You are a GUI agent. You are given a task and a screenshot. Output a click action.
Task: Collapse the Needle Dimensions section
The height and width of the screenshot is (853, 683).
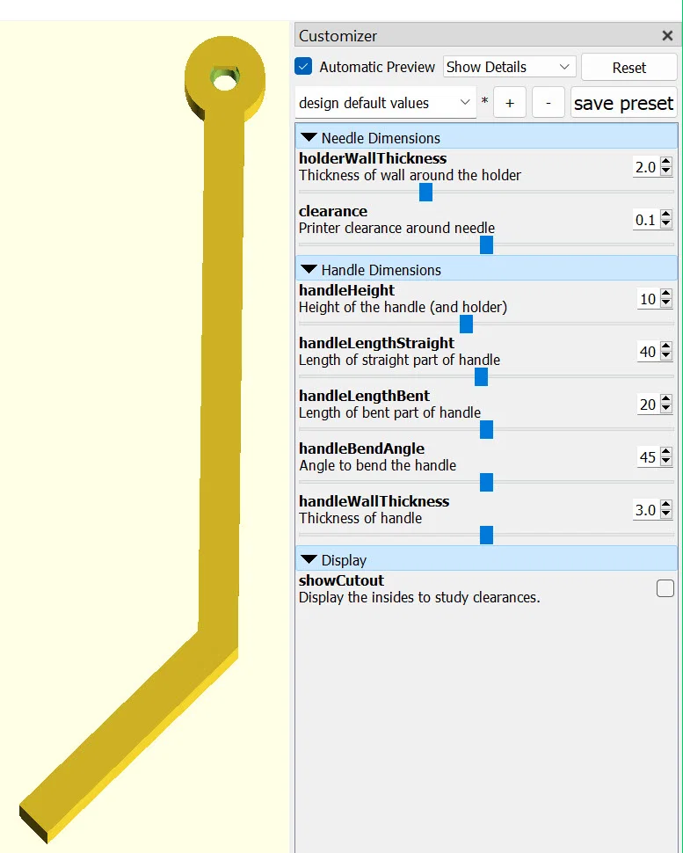point(309,138)
